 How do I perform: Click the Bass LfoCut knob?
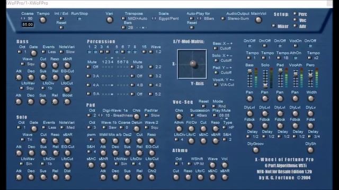tap(67, 89)
